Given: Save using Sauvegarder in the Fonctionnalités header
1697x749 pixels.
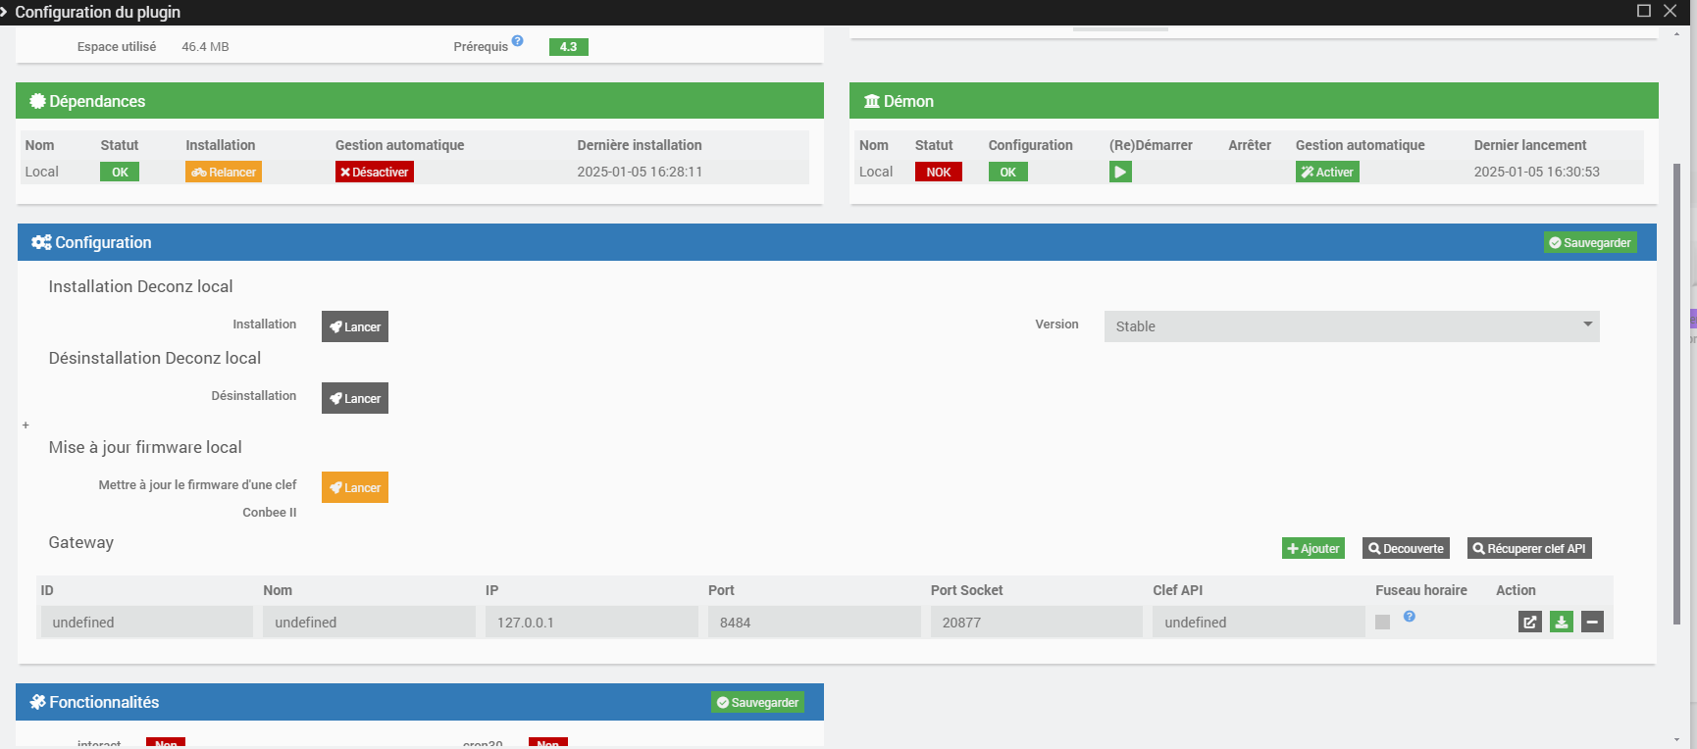Looking at the screenshot, I should coord(757,702).
